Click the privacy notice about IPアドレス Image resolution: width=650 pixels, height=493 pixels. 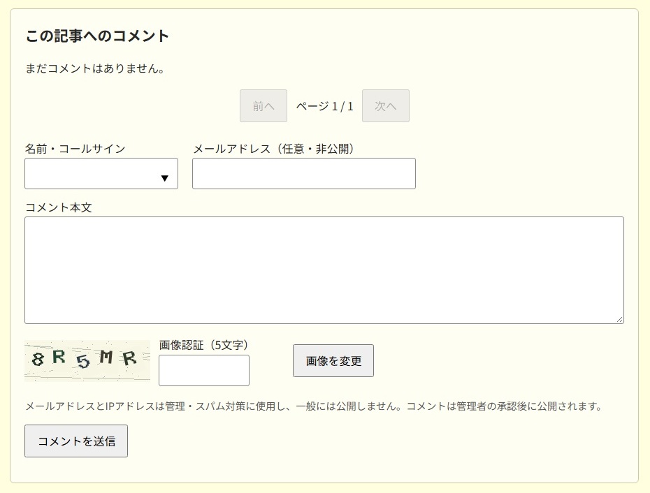(x=314, y=406)
